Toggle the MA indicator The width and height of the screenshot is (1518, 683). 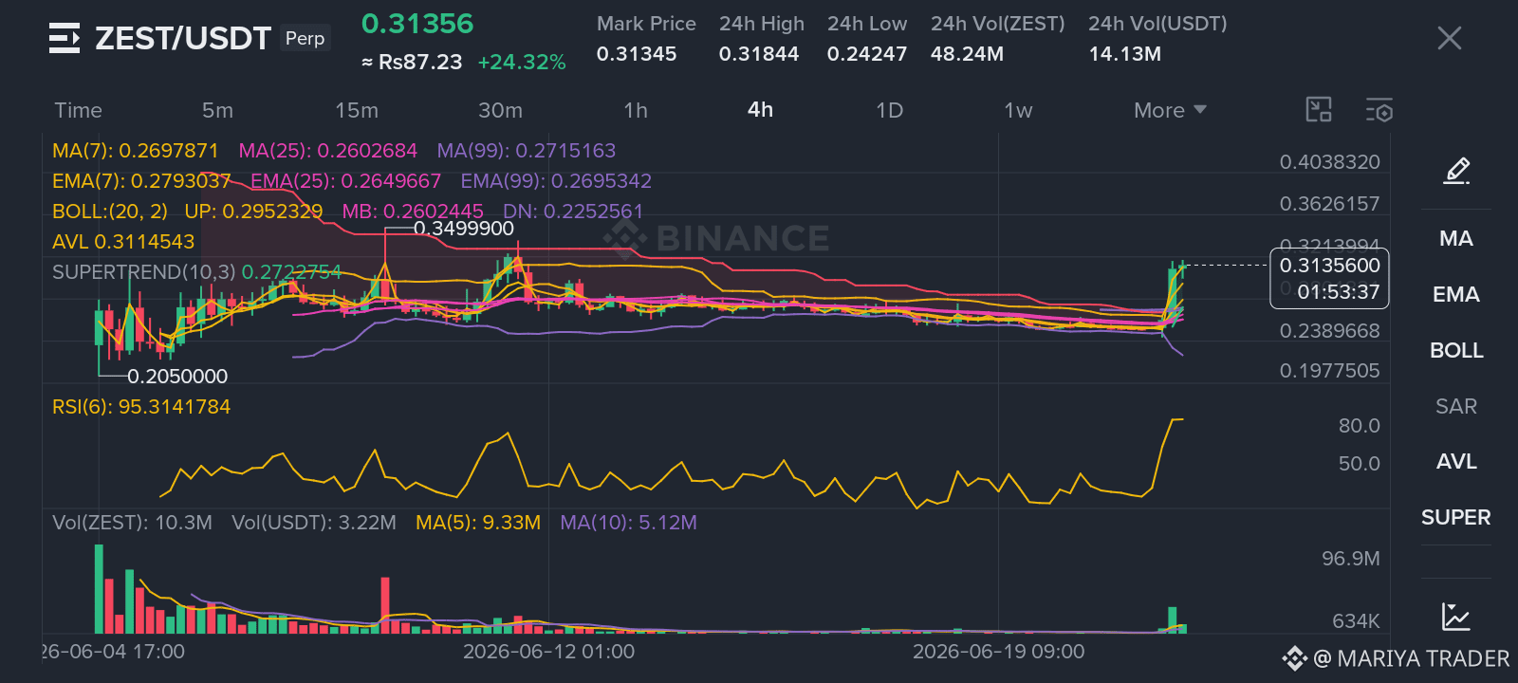click(x=1456, y=238)
